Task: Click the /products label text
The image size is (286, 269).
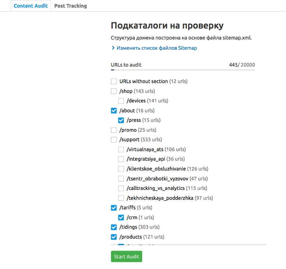Action: click(130, 237)
